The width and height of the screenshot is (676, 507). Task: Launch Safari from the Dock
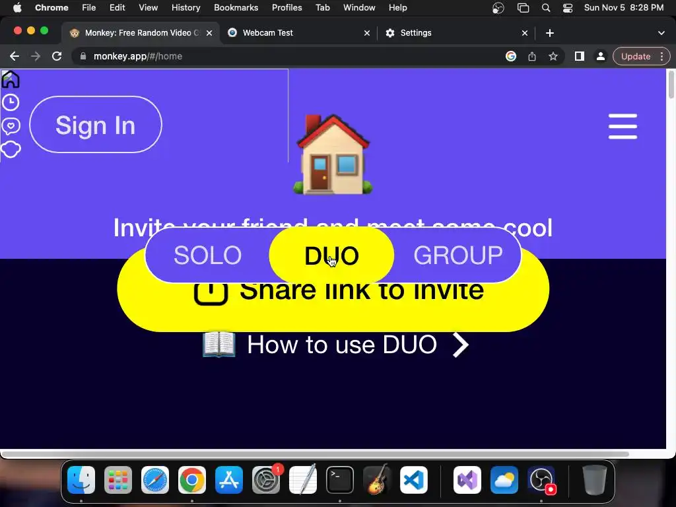click(x=154, y=480)
